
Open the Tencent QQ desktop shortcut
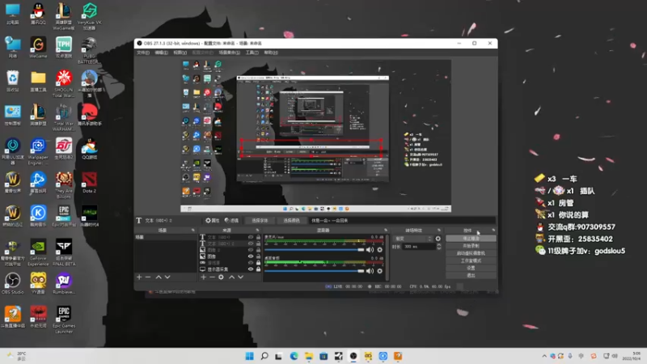point(38,14)
